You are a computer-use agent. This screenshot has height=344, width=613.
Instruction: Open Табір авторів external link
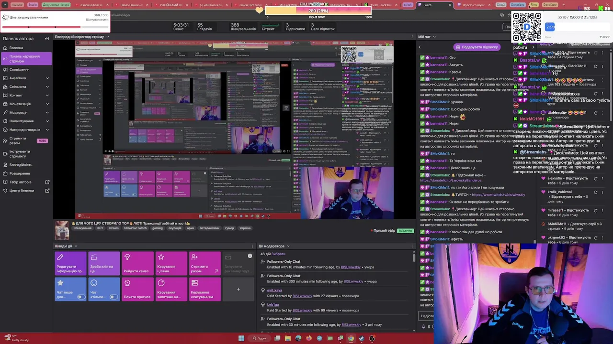click(26, 182)
